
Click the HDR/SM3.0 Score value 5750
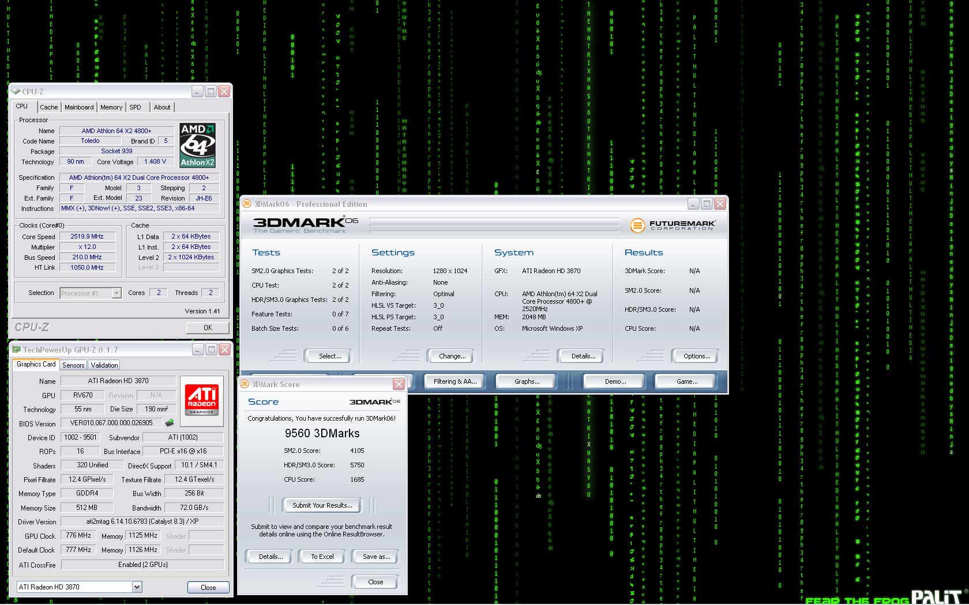click(x=357, y=465)
